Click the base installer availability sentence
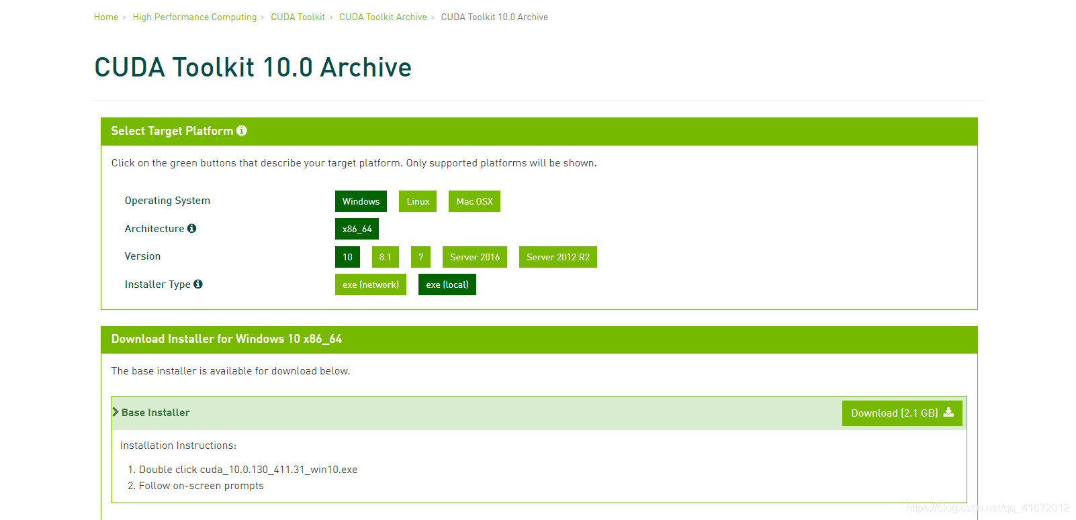The height and width of the screenshot is (520, 1076). (230, 371)
